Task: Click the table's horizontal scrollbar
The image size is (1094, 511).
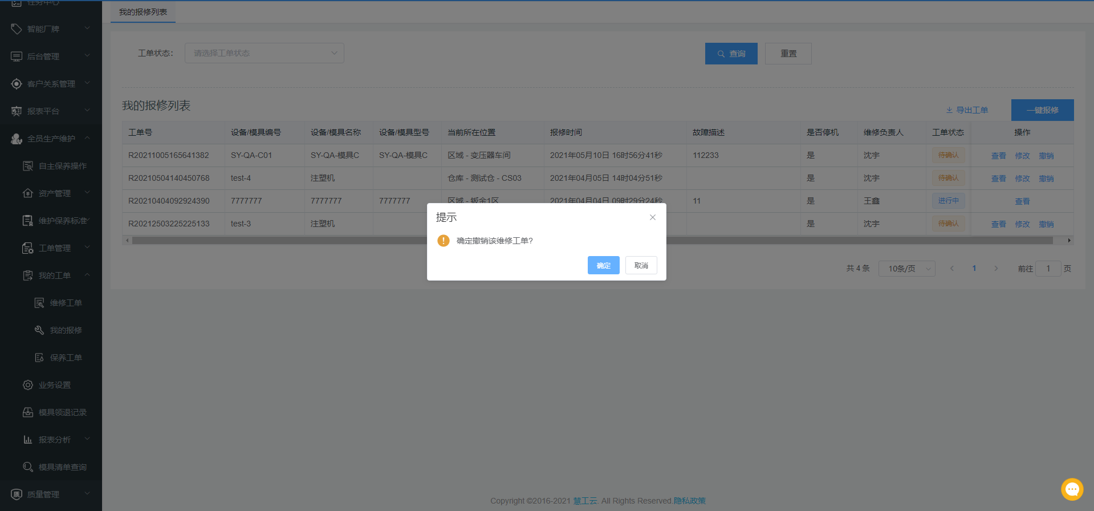Action: (279, 241)
